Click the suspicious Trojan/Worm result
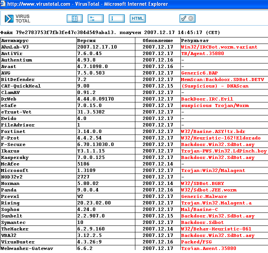Screen dimensions: 268x253 pos(215,105)
